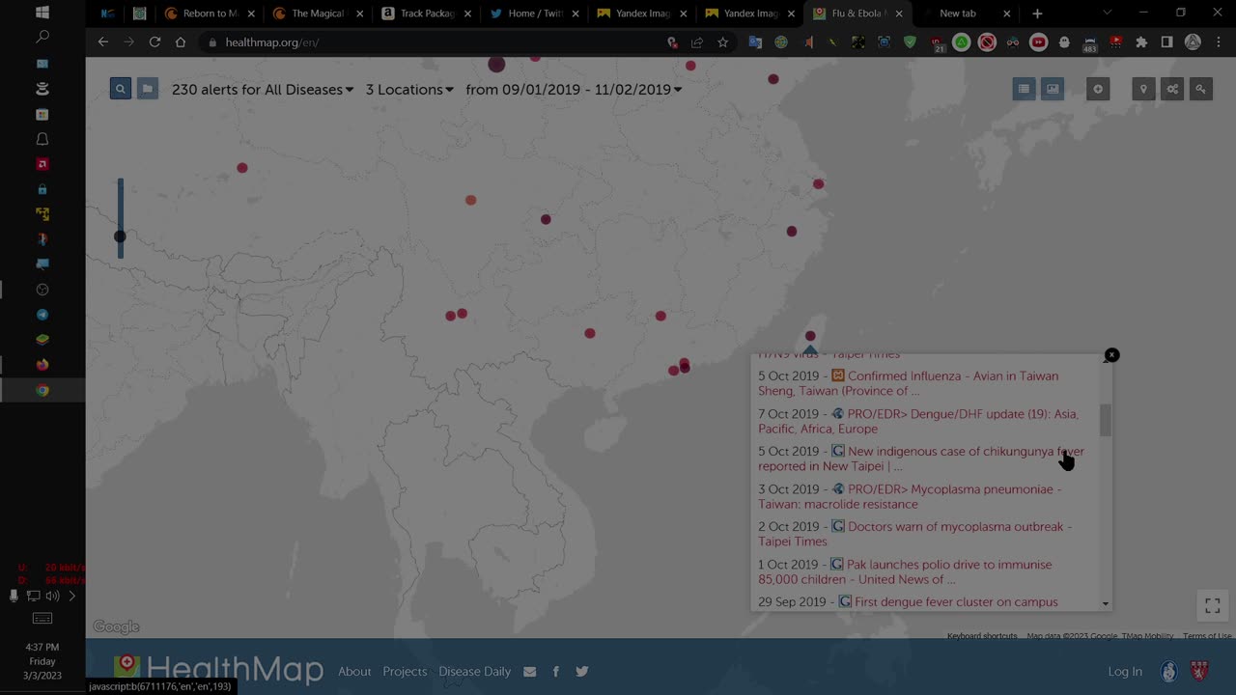Open Windows Start menu

(x=42, y=13)
